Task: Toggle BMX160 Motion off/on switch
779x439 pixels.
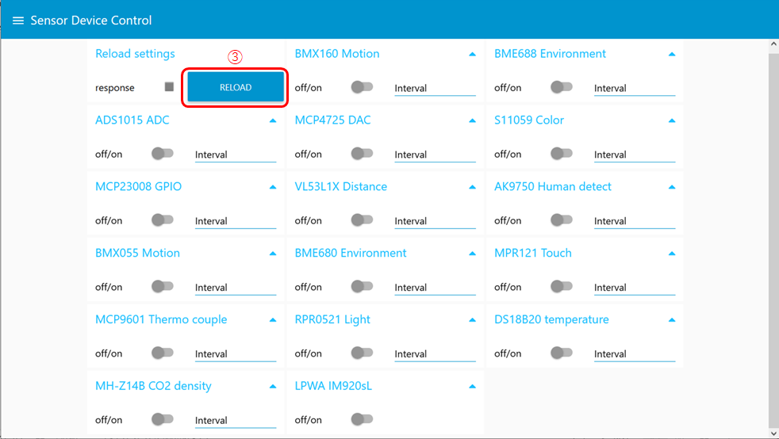Action: click(x=363, y=87)
